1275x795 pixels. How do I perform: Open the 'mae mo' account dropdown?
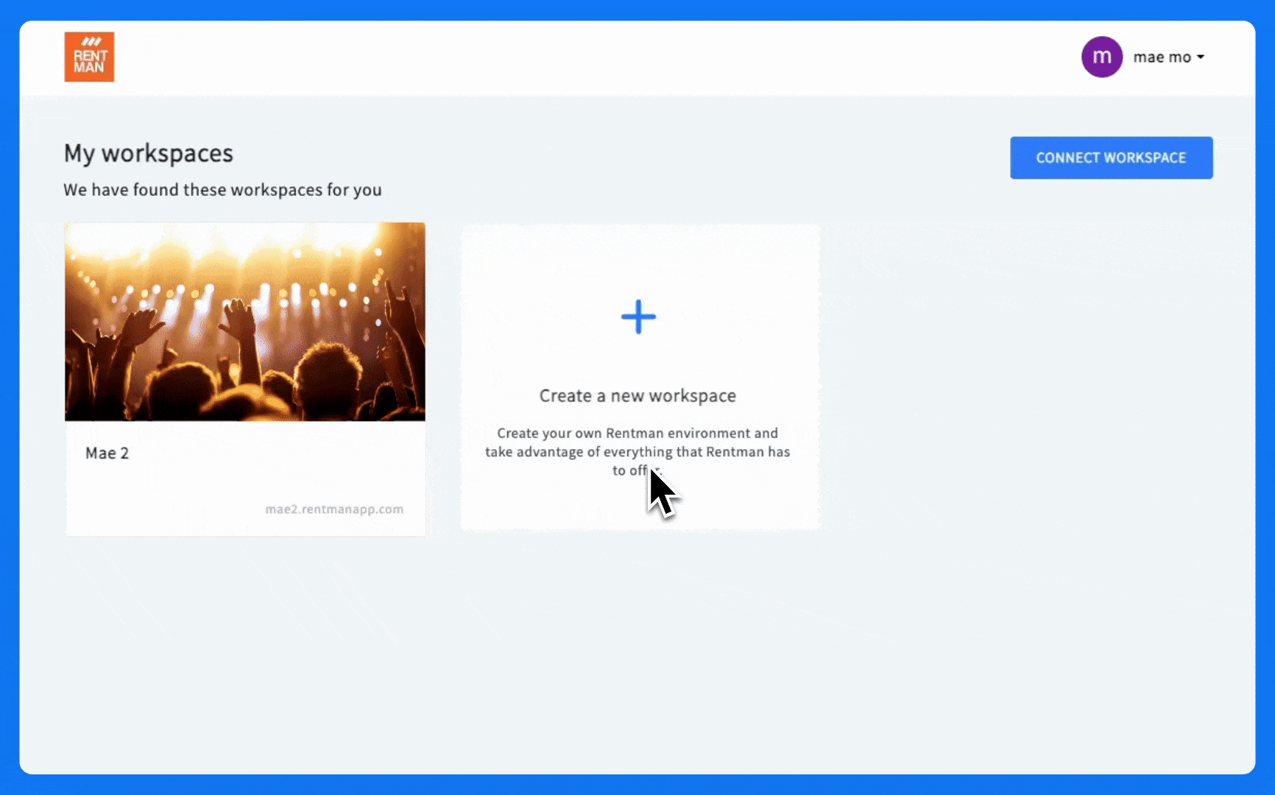pyautogui.click(x=1168, y=57)
